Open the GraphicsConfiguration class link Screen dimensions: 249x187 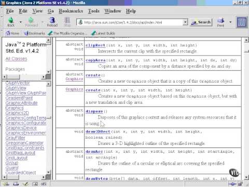26,123
